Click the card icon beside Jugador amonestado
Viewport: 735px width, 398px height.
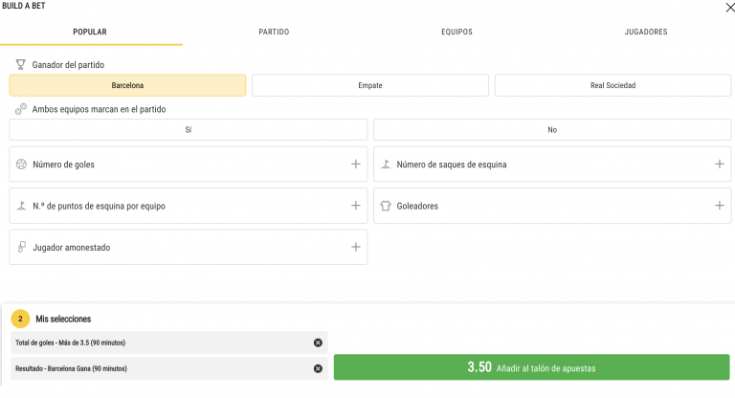pos(22,247)
